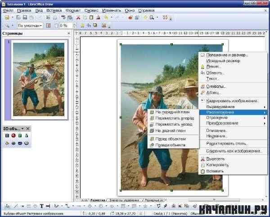
Task: Open the Файл menu
Action: (8, 10)
